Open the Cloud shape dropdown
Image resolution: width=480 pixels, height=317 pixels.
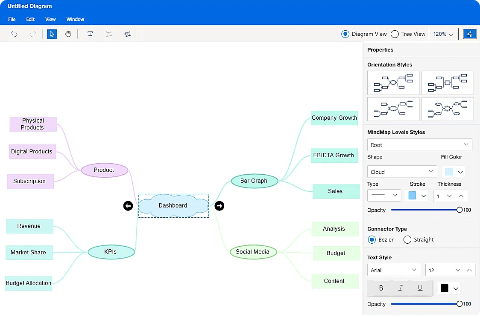pyautogui.click(x=401, y=171)
